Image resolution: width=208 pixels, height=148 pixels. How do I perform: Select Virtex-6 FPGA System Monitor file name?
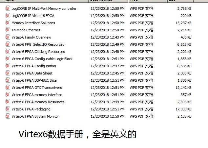click(35, 116)
